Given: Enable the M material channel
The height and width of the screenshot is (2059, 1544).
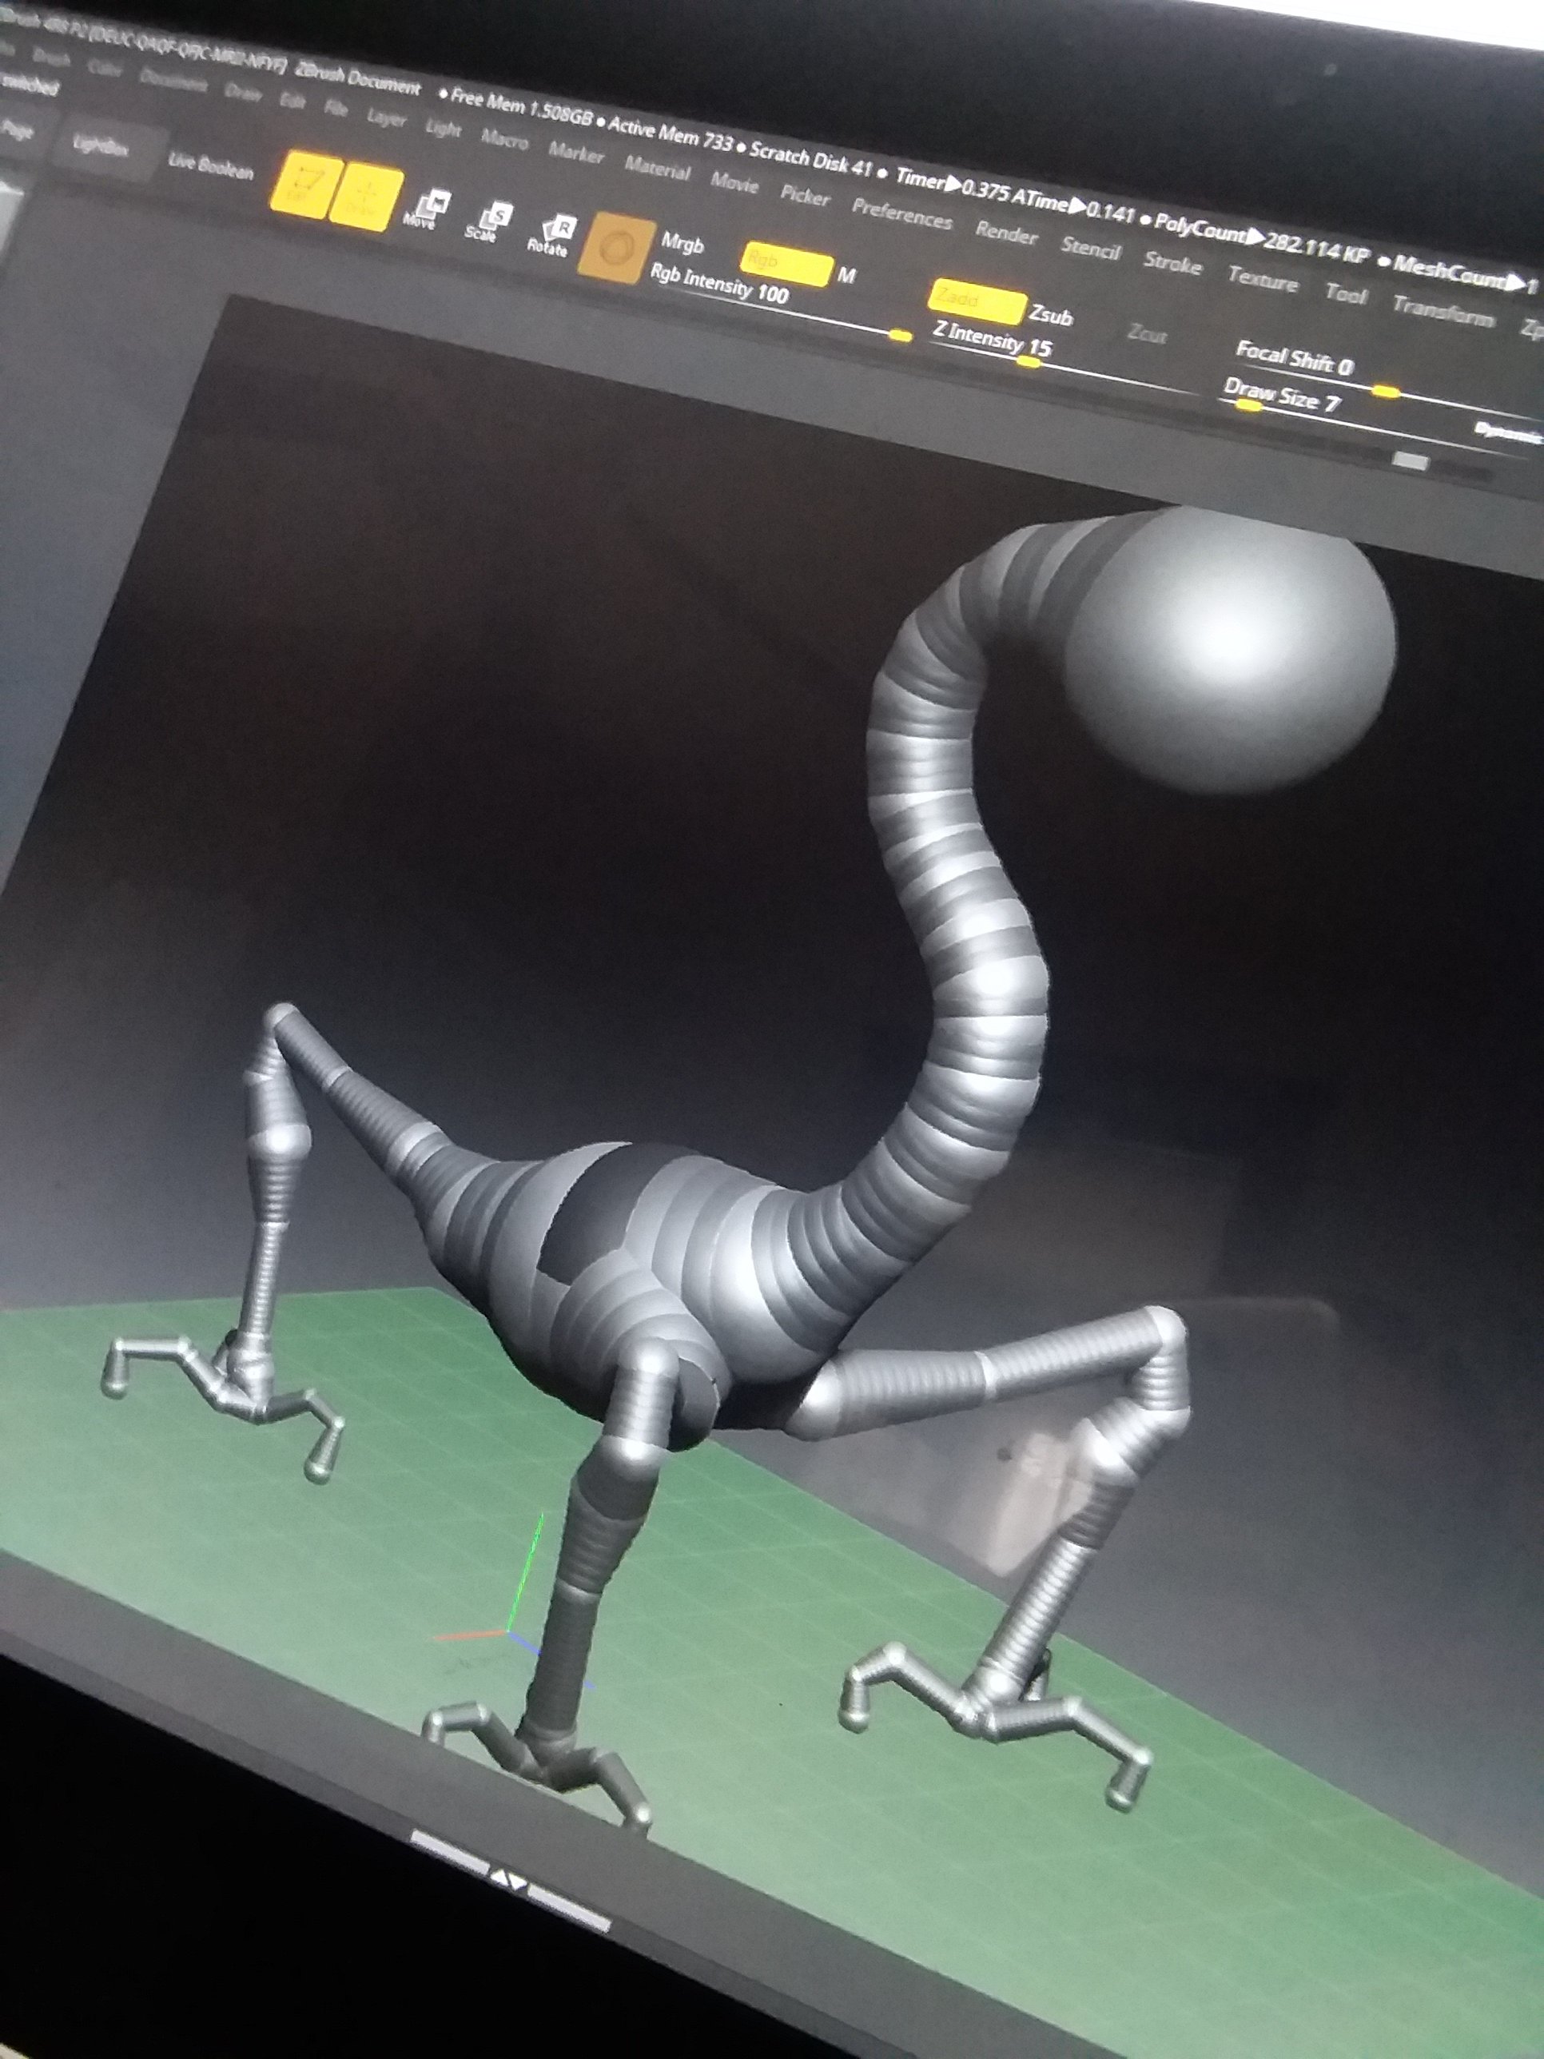Looking at the screenshot, I should tap(846, 277).
